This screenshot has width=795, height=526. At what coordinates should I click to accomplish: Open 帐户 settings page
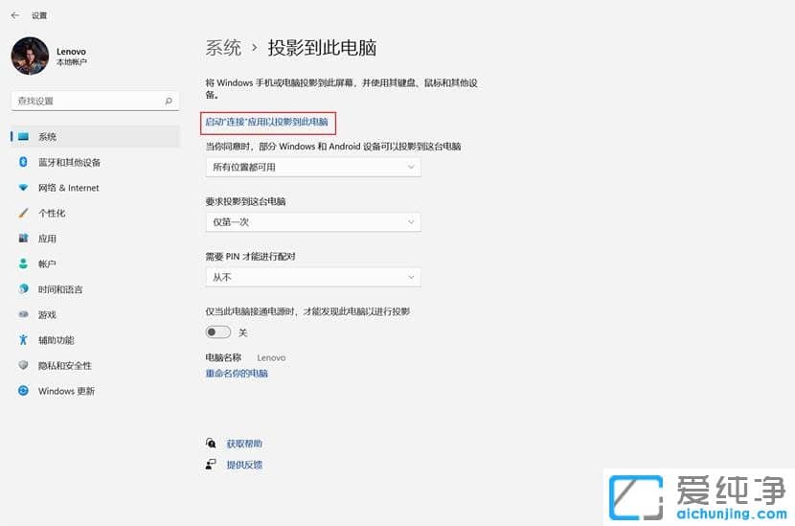point(95,263)
